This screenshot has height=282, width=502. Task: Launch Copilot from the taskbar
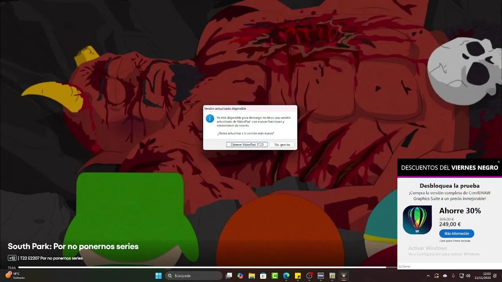tap(240, 276)
